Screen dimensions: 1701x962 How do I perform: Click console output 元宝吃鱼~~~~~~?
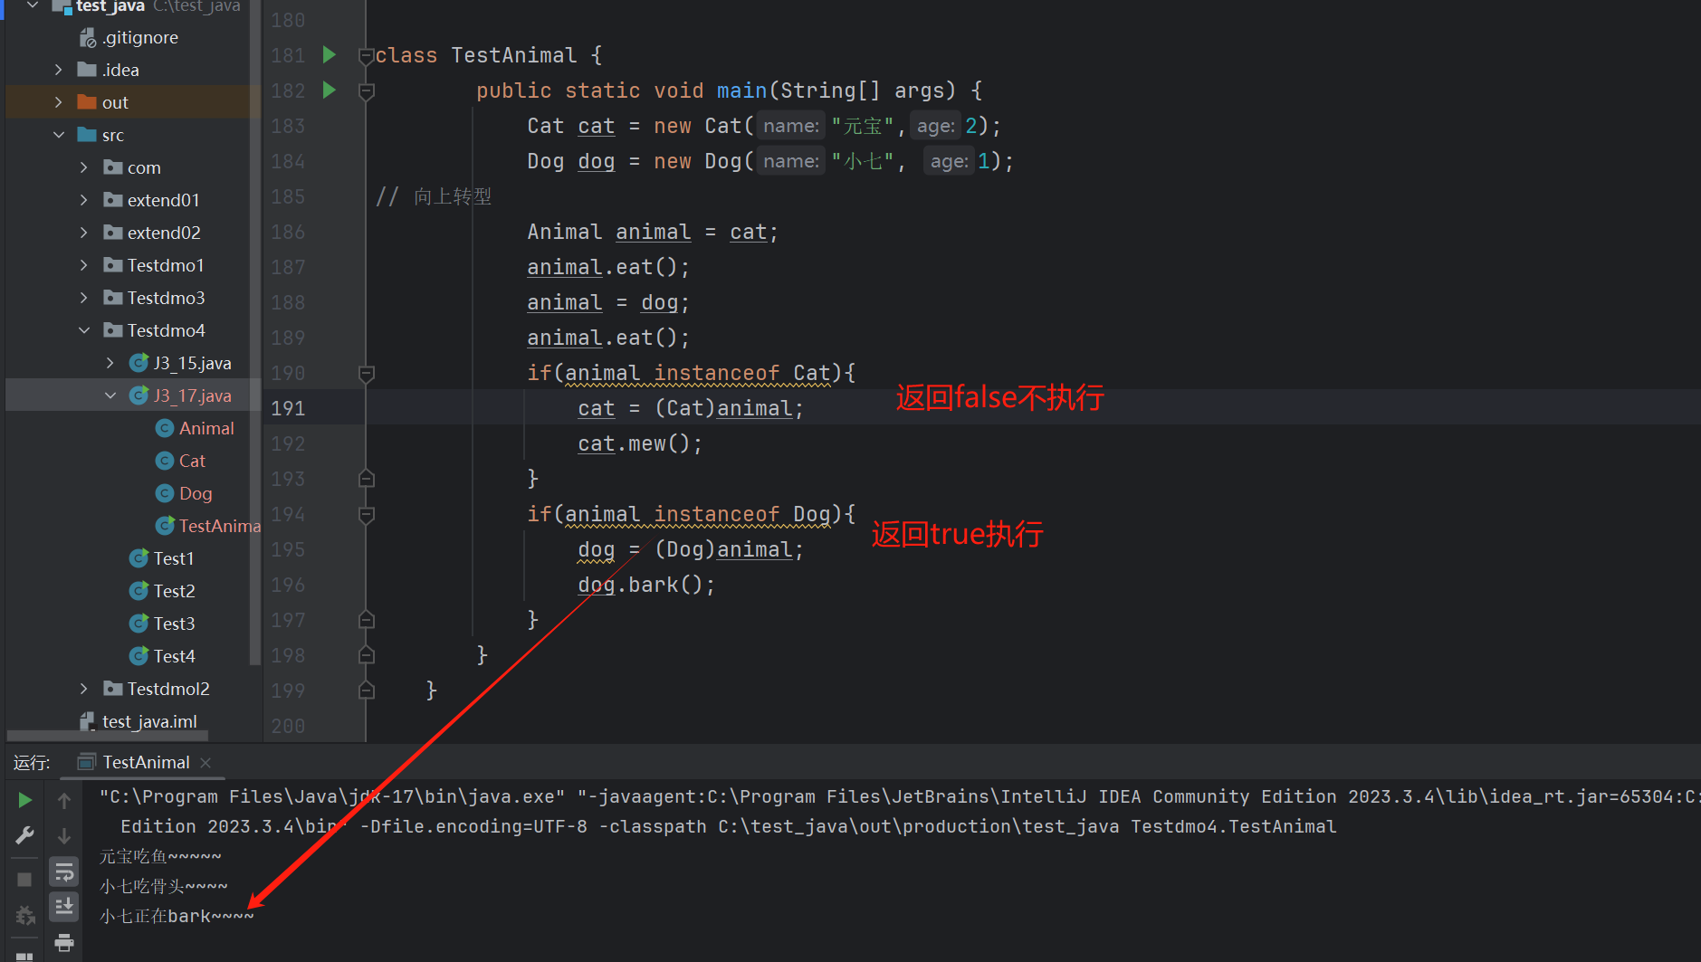[160, 856]
